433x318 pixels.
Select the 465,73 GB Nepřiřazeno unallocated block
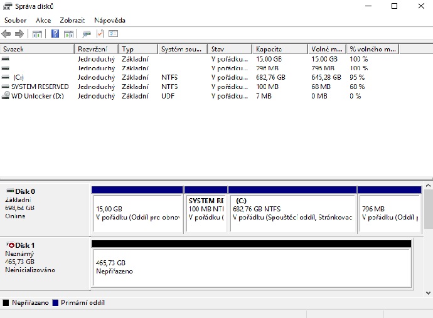click(252, 264)
